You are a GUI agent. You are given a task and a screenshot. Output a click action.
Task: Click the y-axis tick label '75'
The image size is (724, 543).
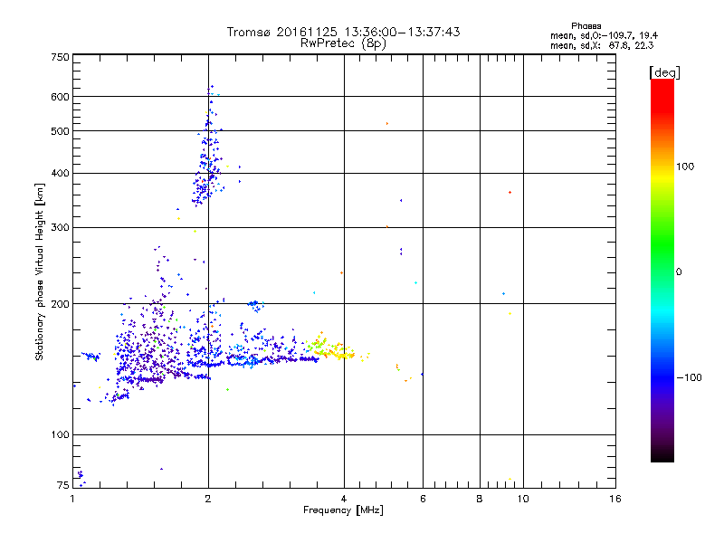pyautogui.click(x=63, y=485)
